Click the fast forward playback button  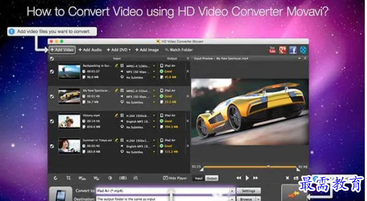(x=255, y=178)
